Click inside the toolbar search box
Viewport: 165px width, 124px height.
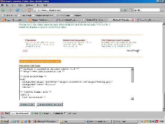[x=147, y=10]
